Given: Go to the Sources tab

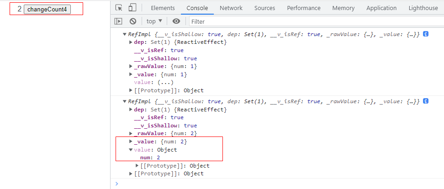Looking at the screenshot, I should pyautogui.click(x=264, y=8).
